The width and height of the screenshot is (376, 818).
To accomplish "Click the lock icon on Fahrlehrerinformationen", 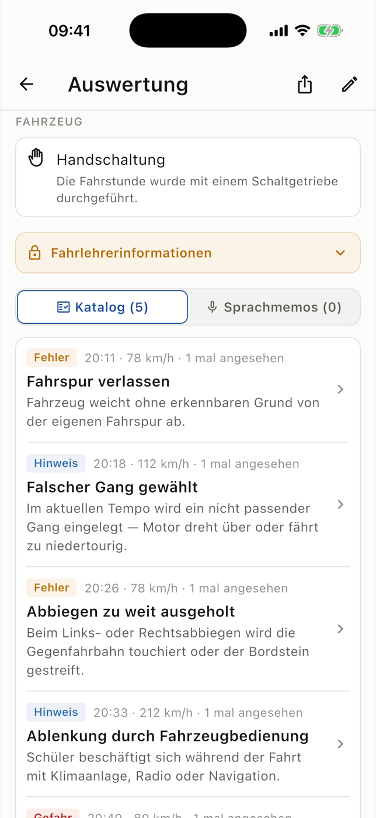I will 34,252.
